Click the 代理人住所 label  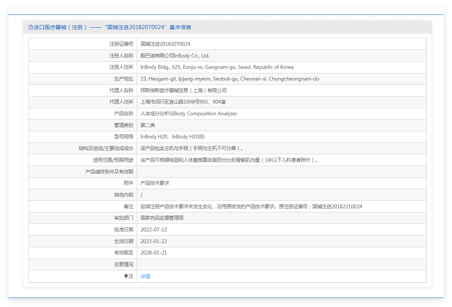(x=121, y=102)
